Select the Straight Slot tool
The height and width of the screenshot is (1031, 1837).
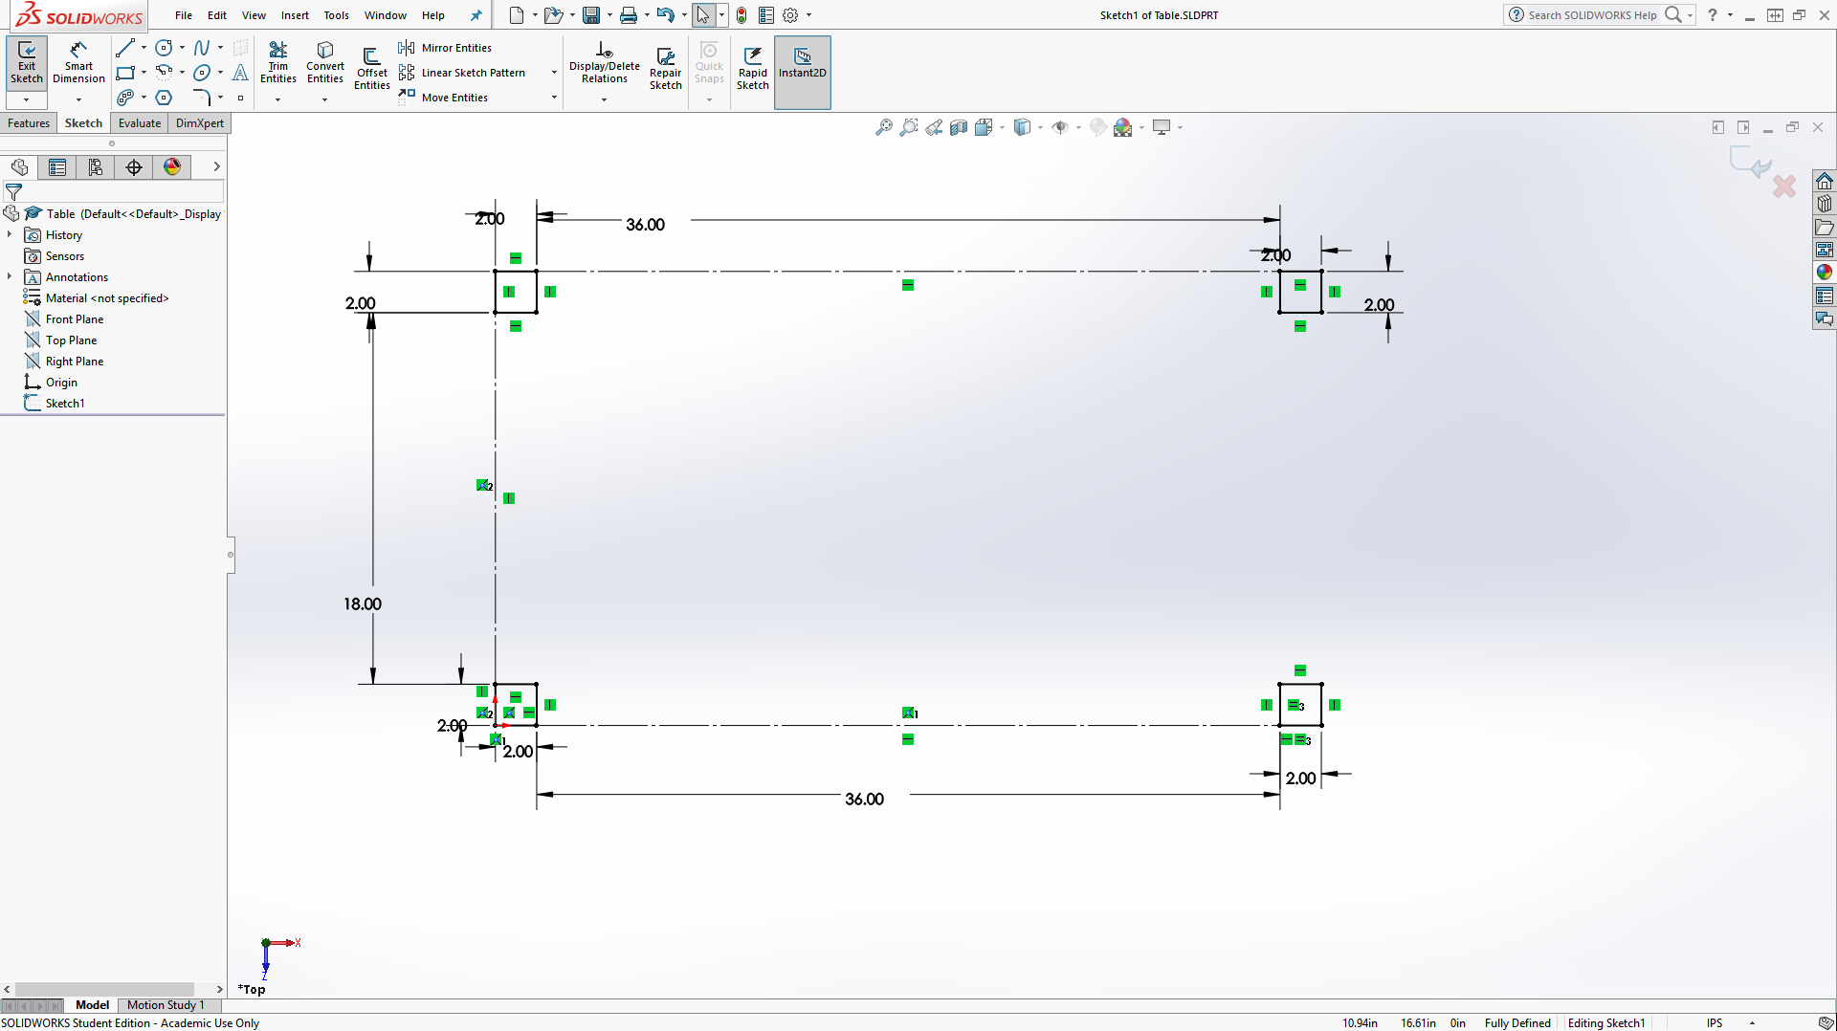click(x=124, y=98)
